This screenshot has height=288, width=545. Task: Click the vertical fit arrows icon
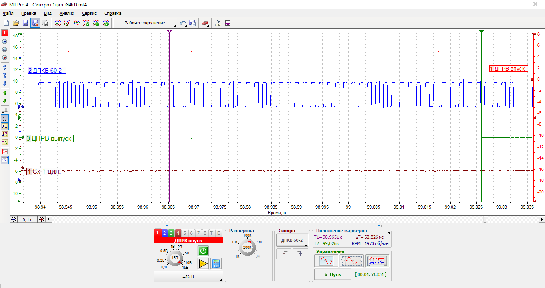coord(228,23)
